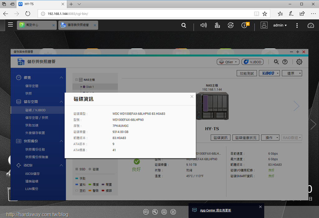
Task: Open the VJBOD dropdown menu
Action: (269, 73)
